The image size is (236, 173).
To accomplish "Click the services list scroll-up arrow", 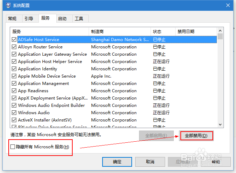I will [x=220, y=31].
